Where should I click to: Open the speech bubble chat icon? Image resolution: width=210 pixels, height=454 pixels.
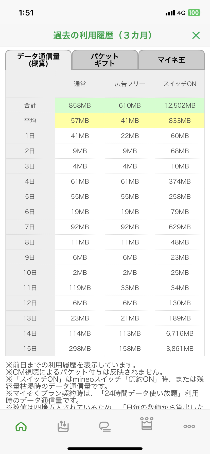[105, 426]
